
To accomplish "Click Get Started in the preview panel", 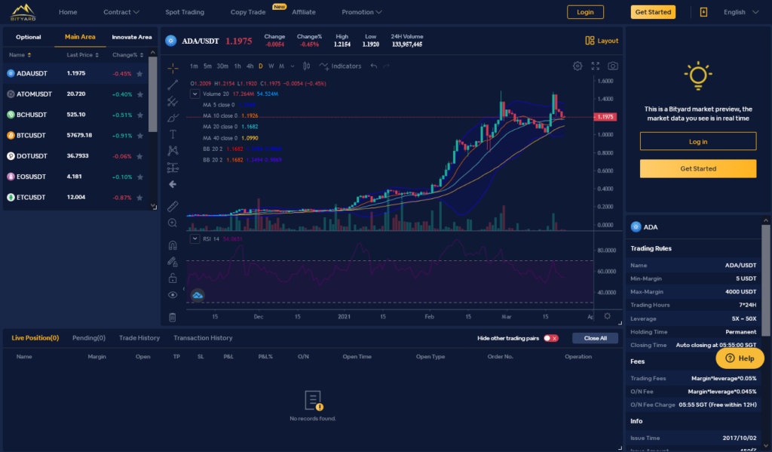I will 698,168.
